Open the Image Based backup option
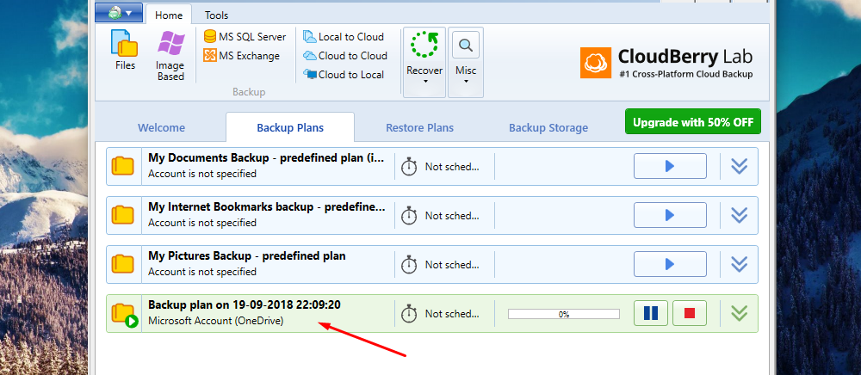 click(x=170, y=55)
